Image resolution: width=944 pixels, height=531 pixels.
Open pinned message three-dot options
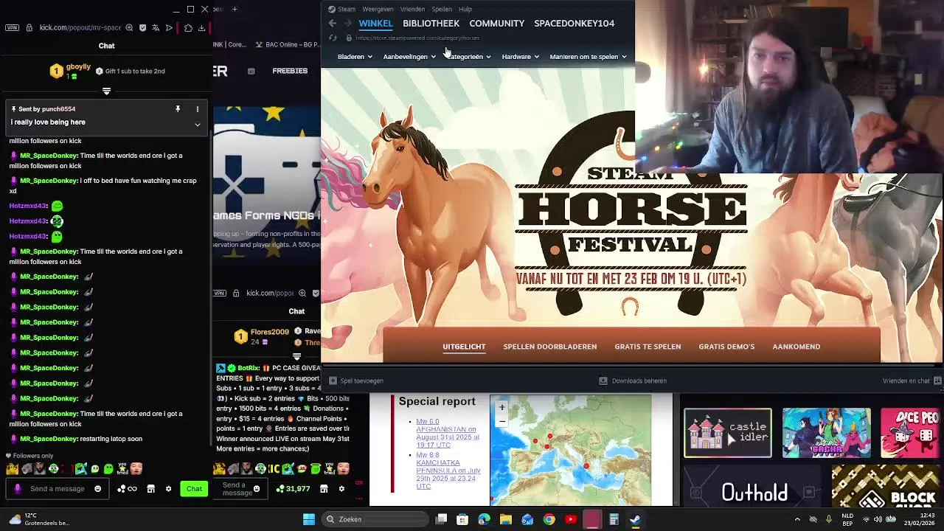[x=197, y=109]
